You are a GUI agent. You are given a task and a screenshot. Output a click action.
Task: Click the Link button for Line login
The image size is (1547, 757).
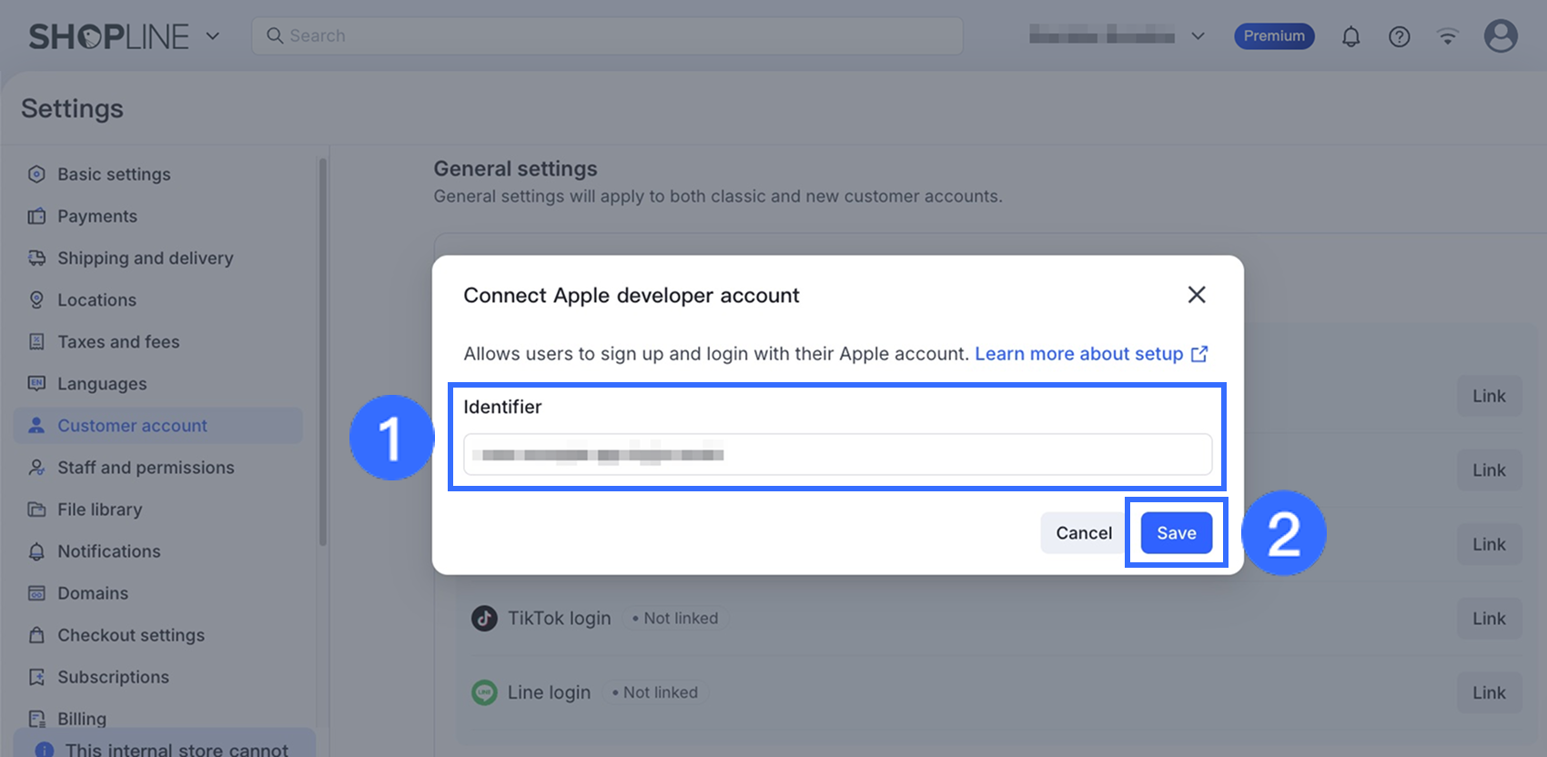point(1489,693)
